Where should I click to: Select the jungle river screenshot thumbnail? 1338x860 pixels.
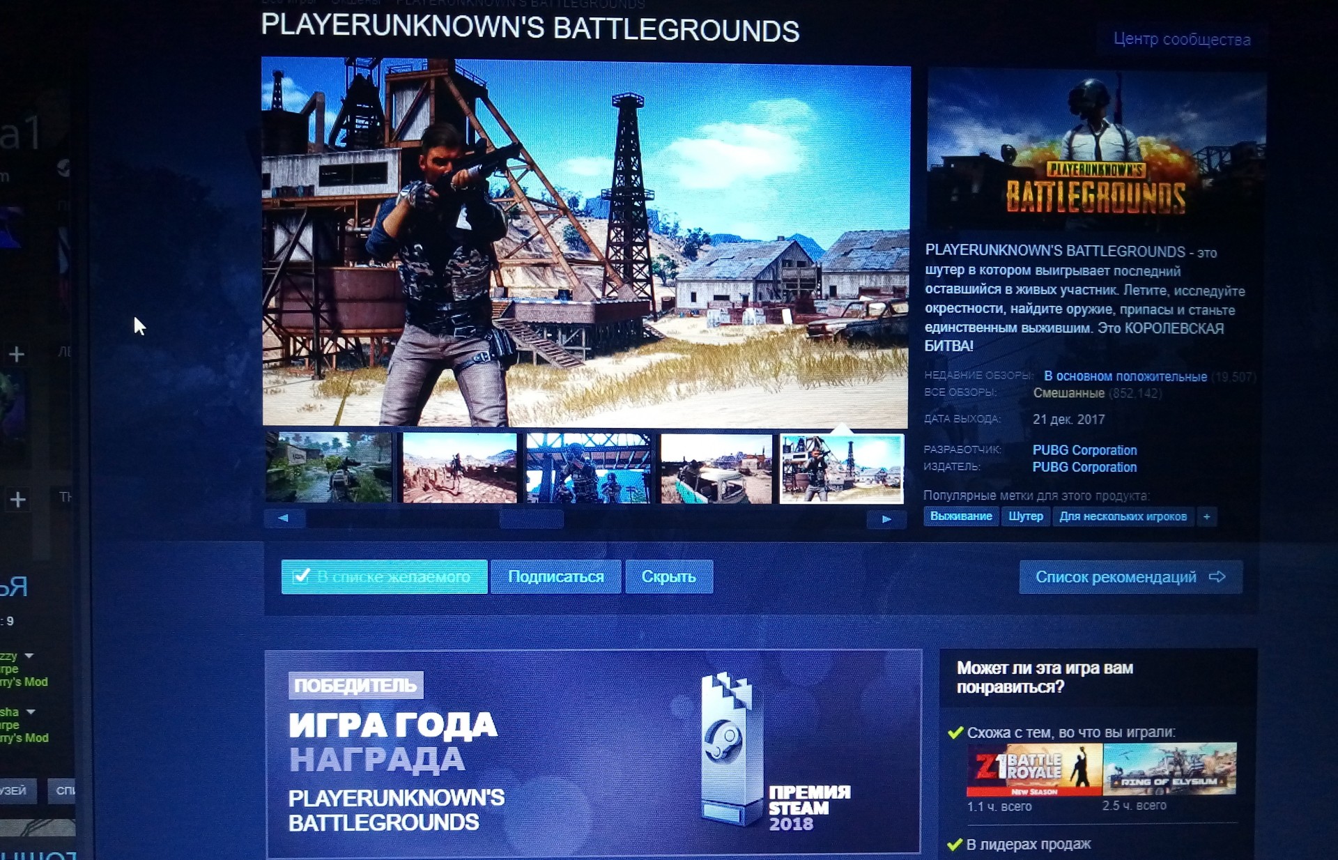pos(328,467)
